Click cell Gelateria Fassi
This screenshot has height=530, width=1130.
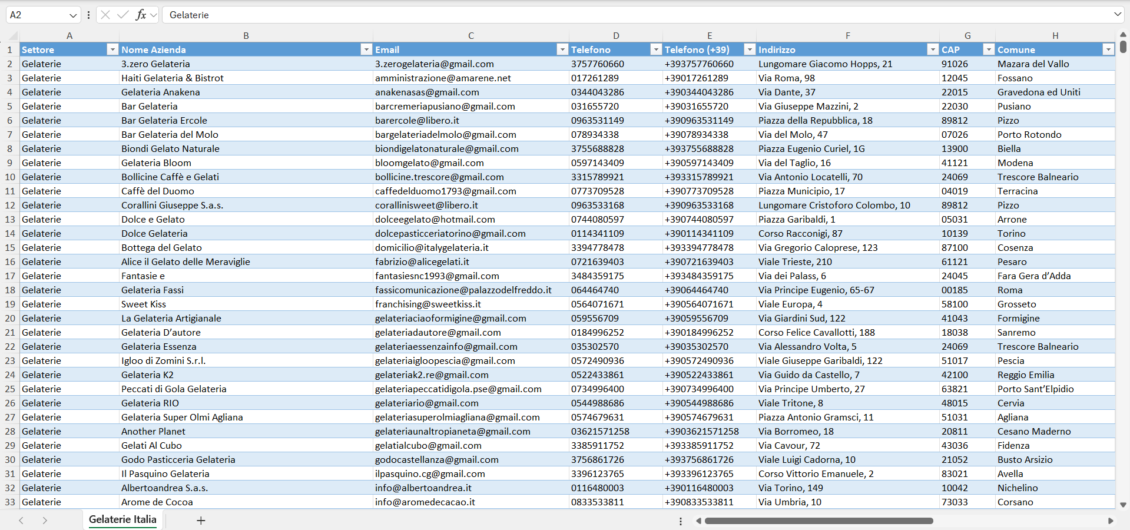[x=246, y=290]
